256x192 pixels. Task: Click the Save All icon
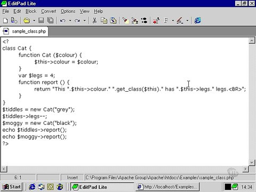coord(51,21)
